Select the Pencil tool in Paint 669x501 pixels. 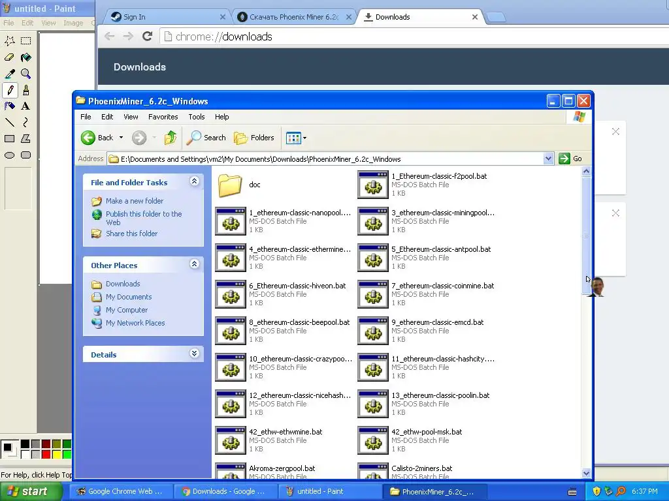coord(10,90)
